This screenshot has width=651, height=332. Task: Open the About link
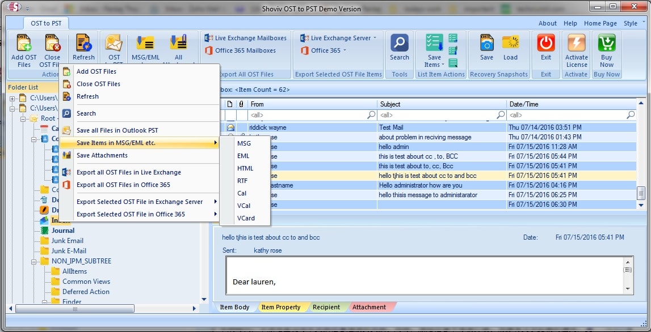coord(548,24)
